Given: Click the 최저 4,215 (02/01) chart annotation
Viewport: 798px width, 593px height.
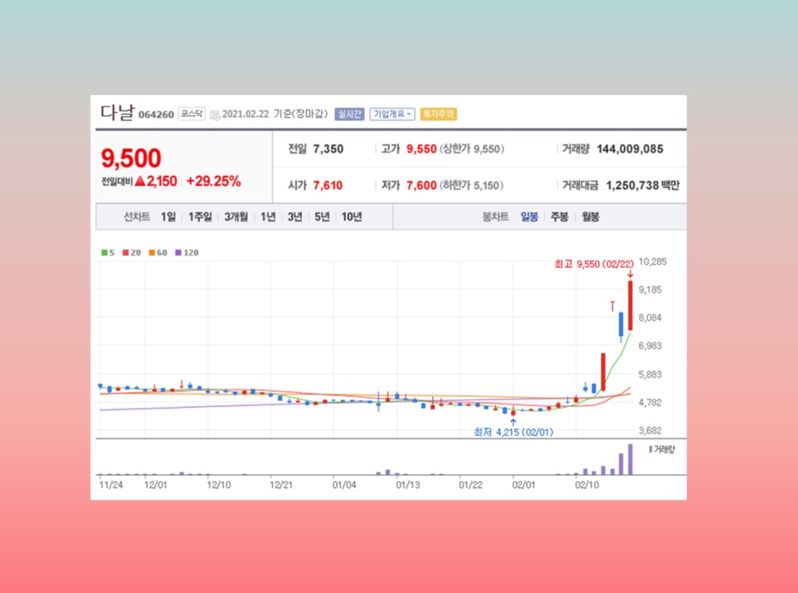Looking at the screenshot, I should (514, 432).
